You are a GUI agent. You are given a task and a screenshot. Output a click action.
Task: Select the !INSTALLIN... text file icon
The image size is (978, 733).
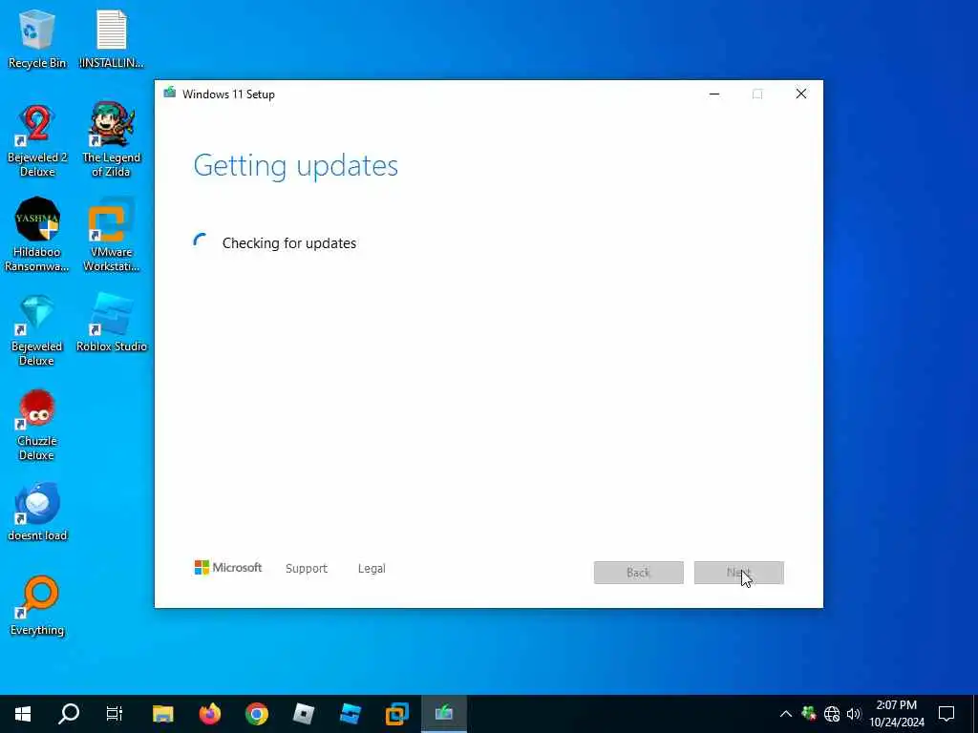tap(112, 38)
